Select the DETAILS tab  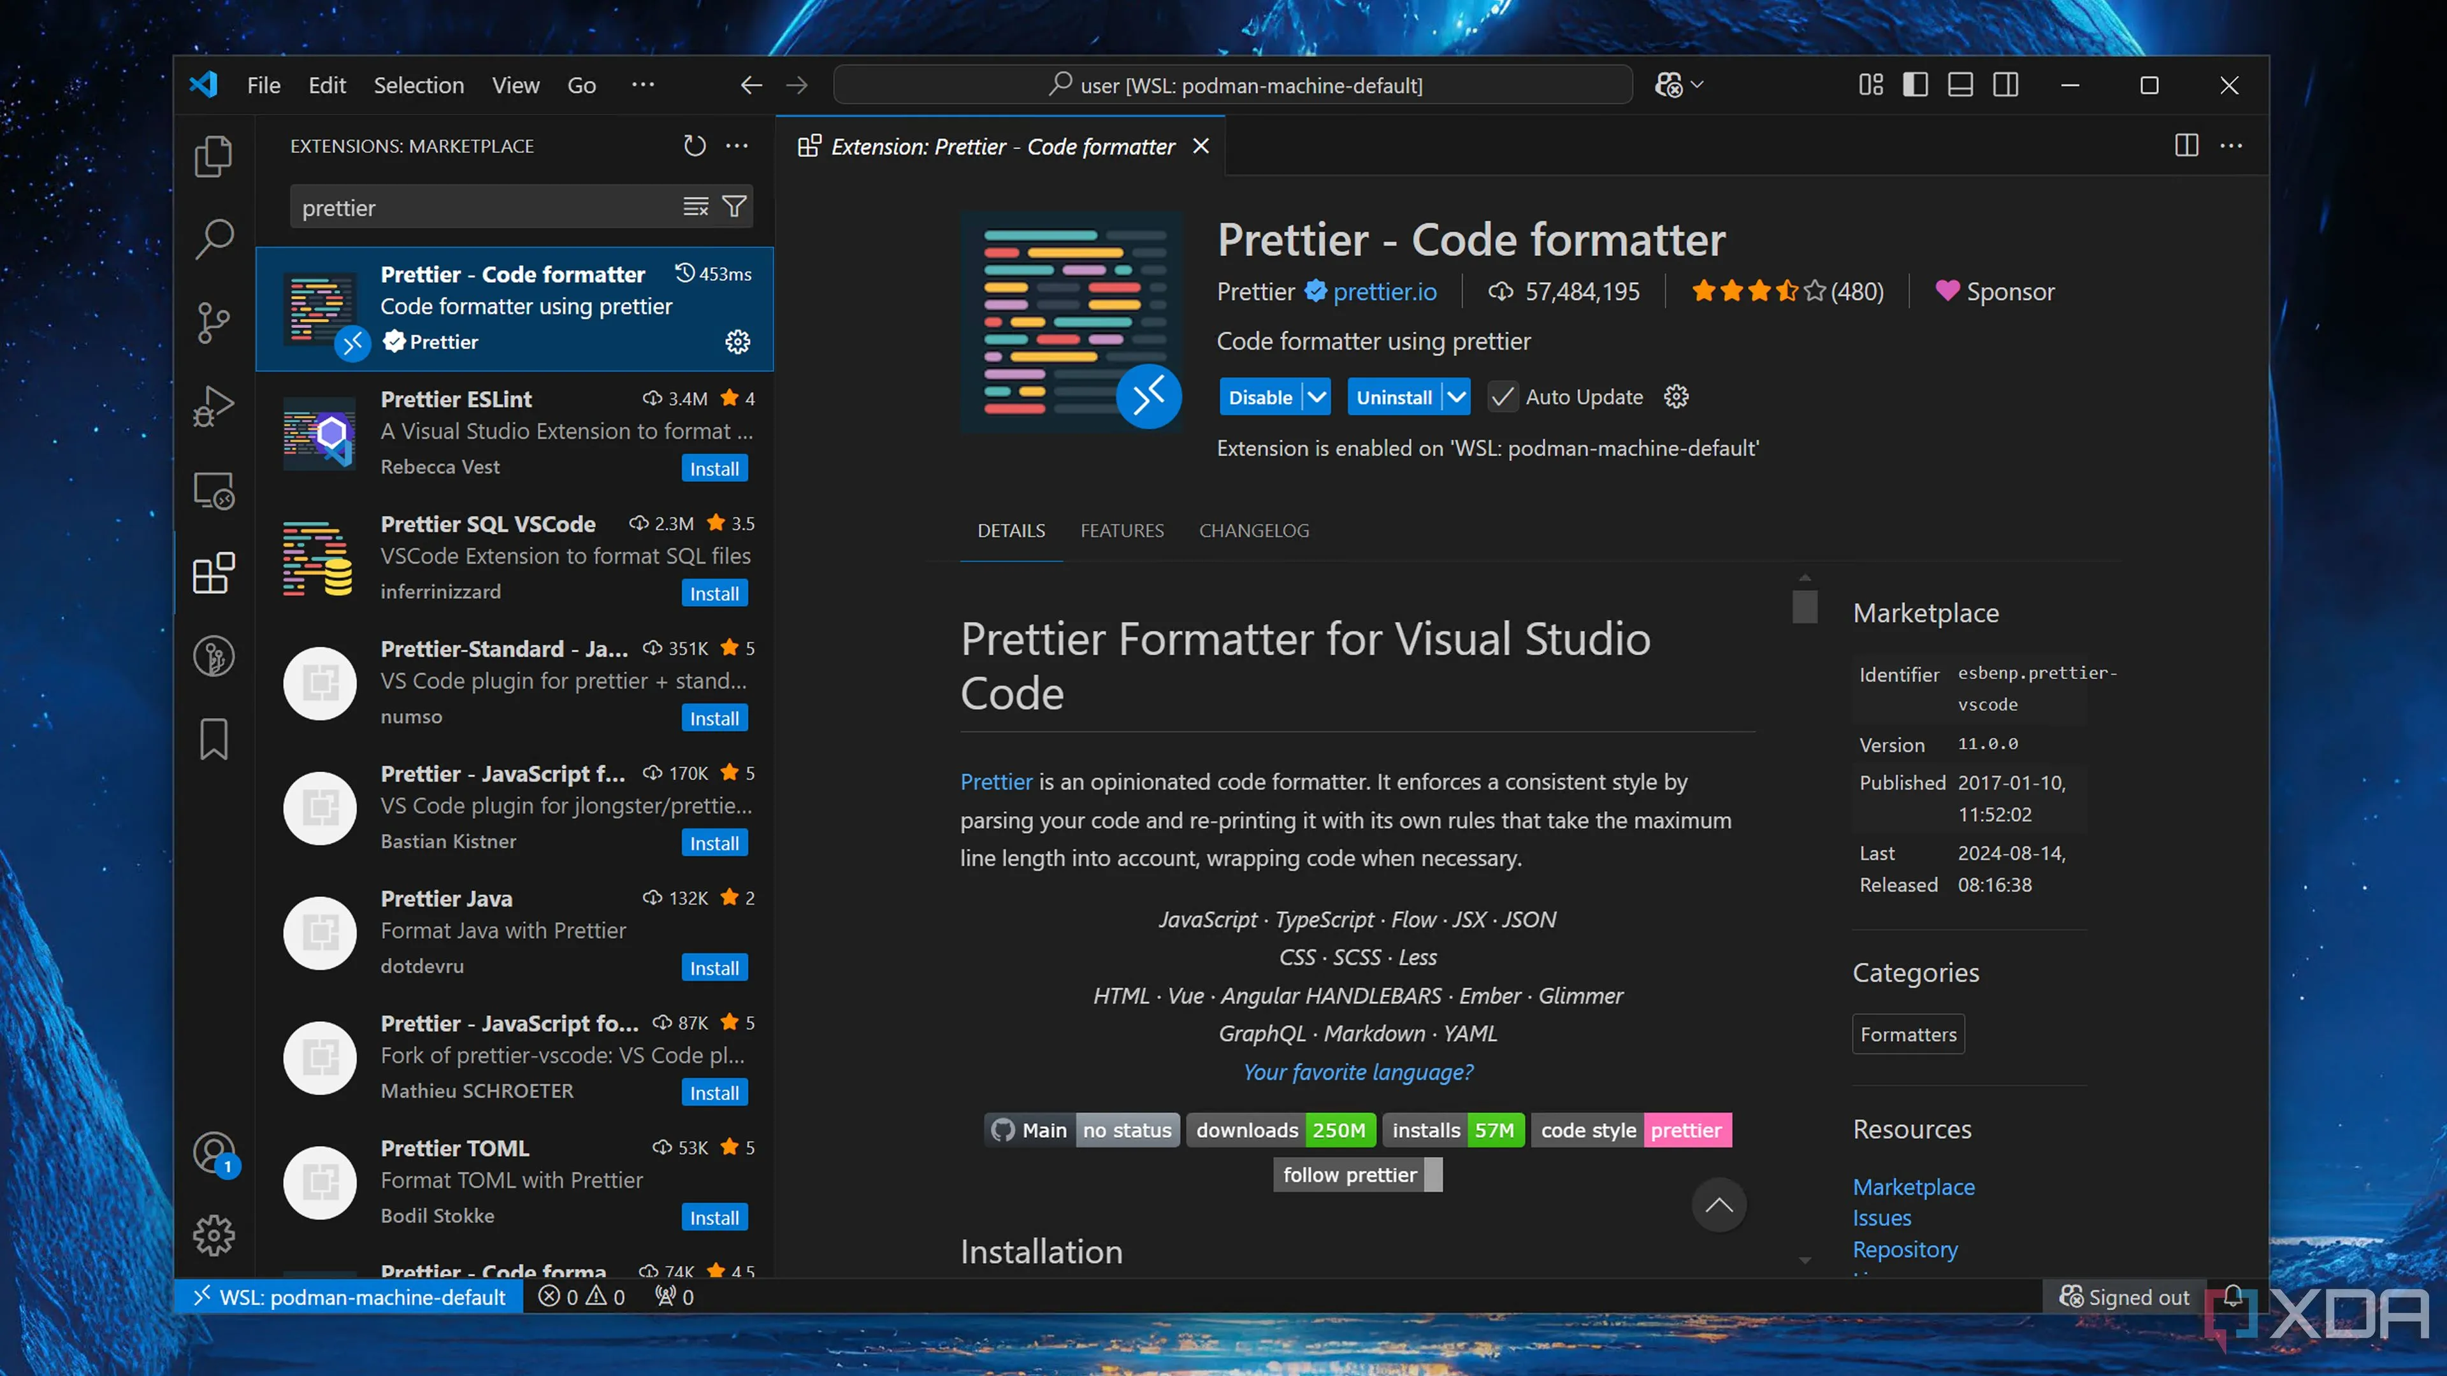point(1011,531)
